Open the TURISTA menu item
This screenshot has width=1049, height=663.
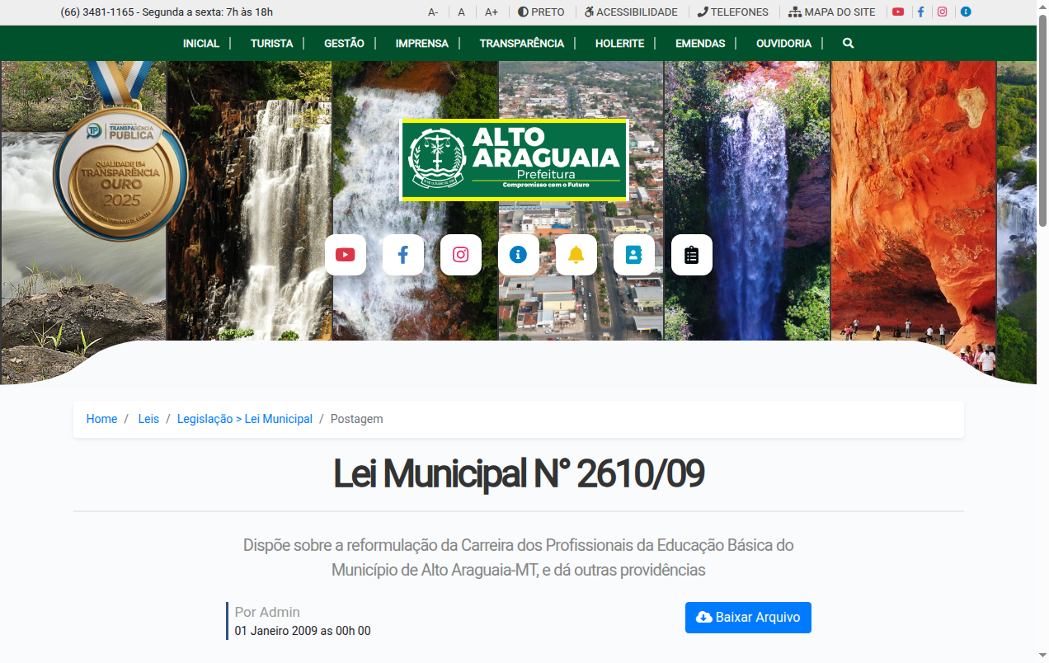click(272, 44)
